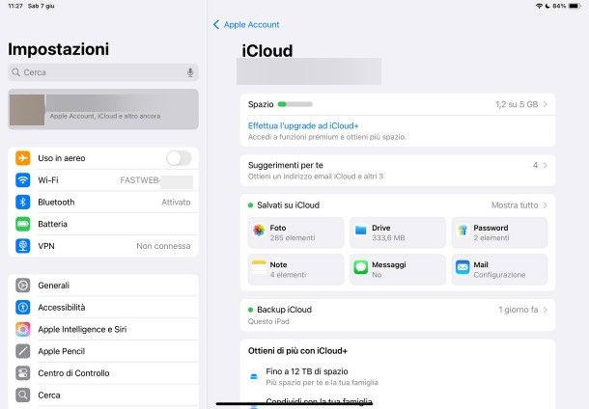Tap Ottieni di più con iCloud+ heading
The height and width of the screenshot is (409, 589).
pyautogui.click(x=297, y=351)
